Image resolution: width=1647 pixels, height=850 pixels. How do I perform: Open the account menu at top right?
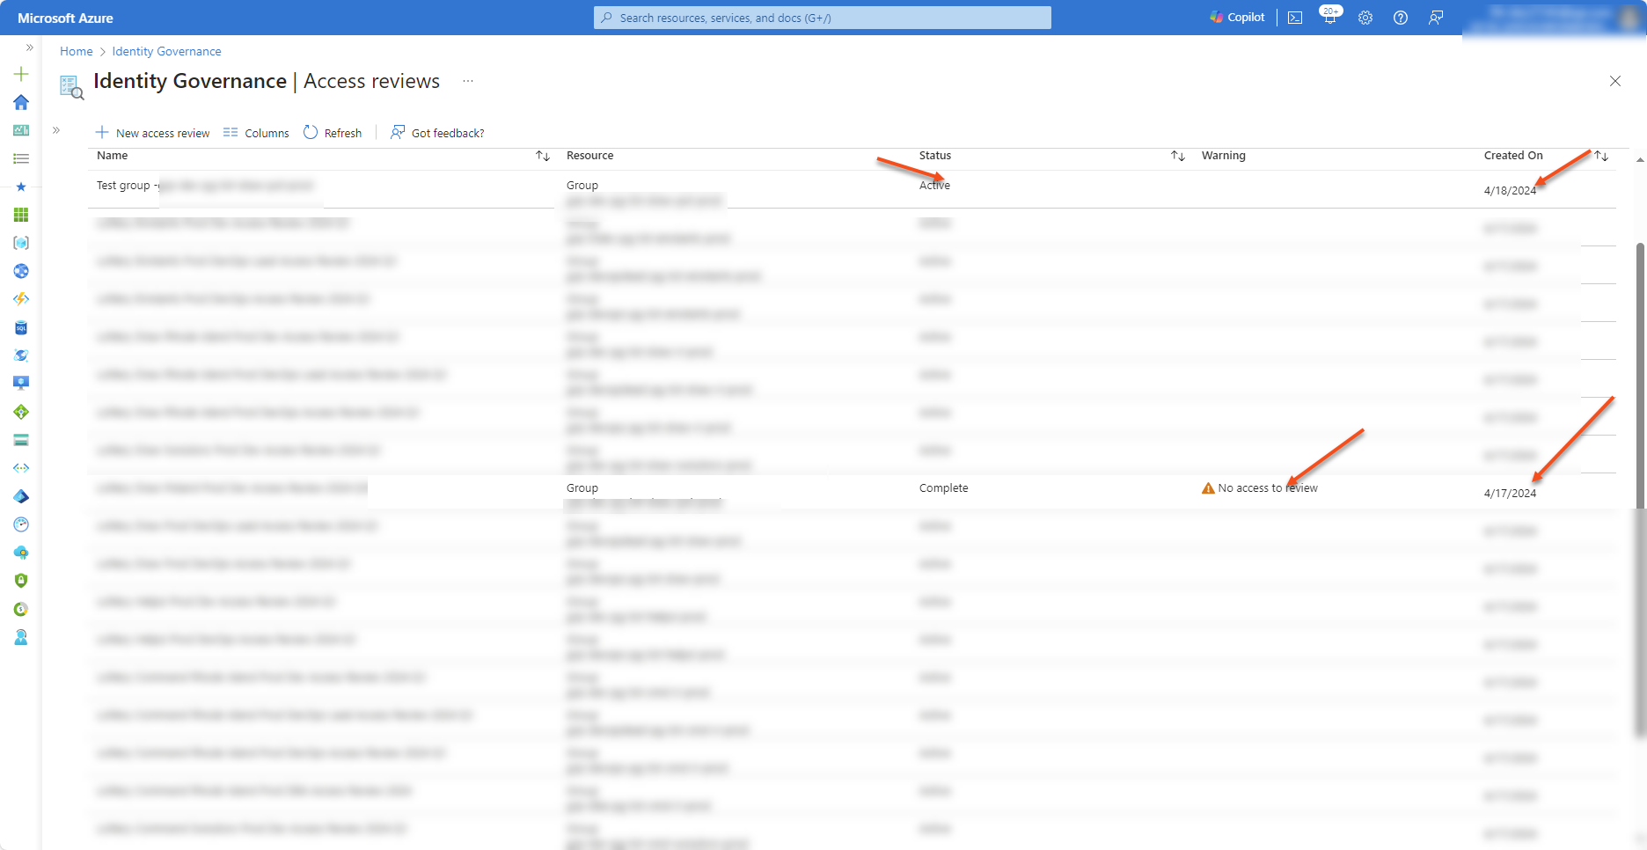1554,18
